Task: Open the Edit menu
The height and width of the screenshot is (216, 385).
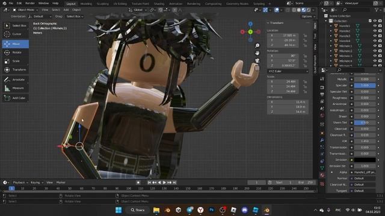Action: tap(19, 4)
